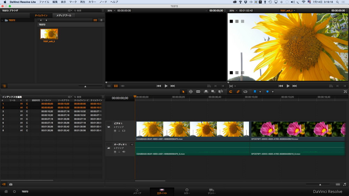Open marker color dropdown arrow
Screen dimensions: 349x196
click(273, 92)
